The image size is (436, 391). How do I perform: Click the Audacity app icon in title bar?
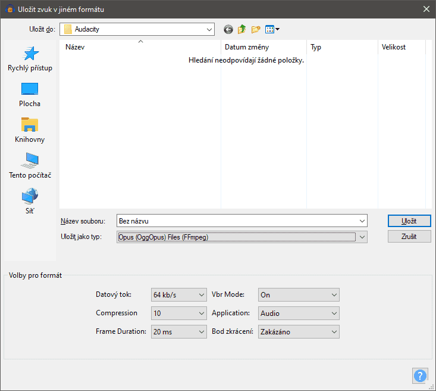10,9
